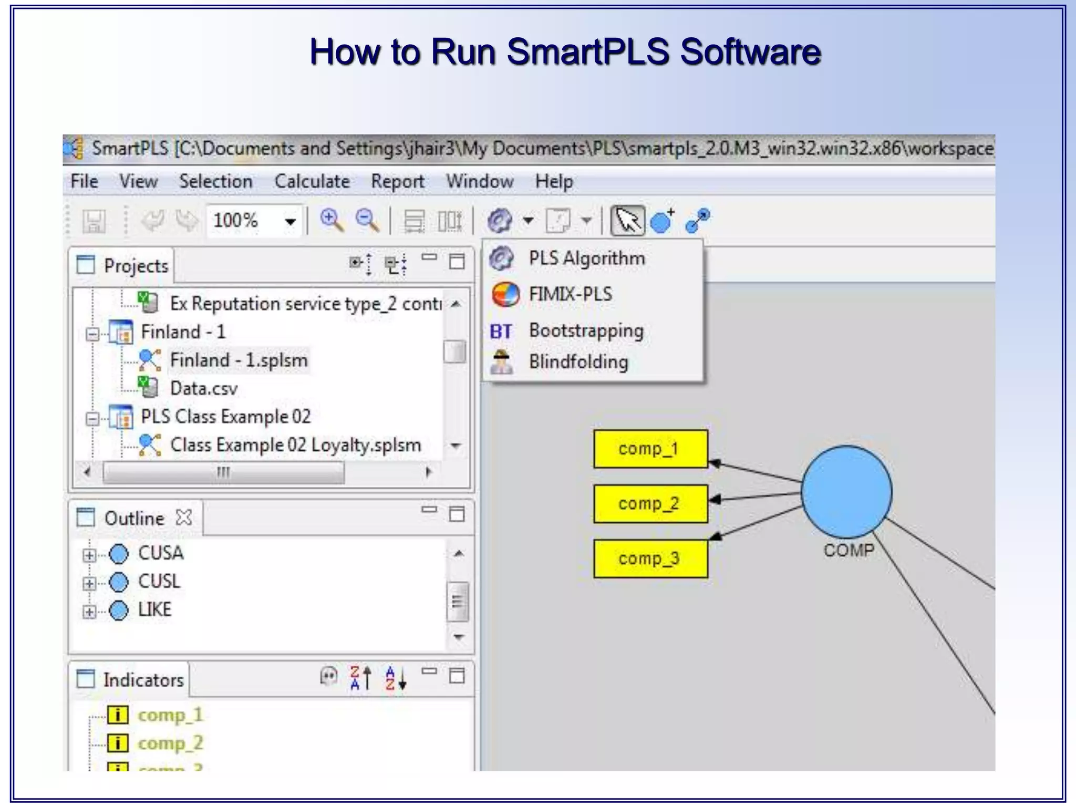The image size is (1076, 807).
Task: Open the Calculate menu
Action: [312, 181]
